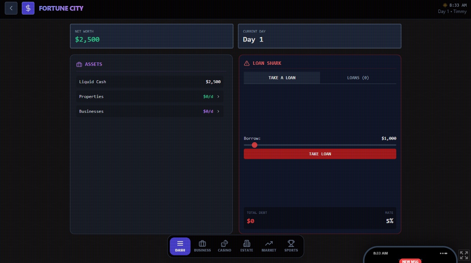Click the phone's three-dot status icon

443,253
